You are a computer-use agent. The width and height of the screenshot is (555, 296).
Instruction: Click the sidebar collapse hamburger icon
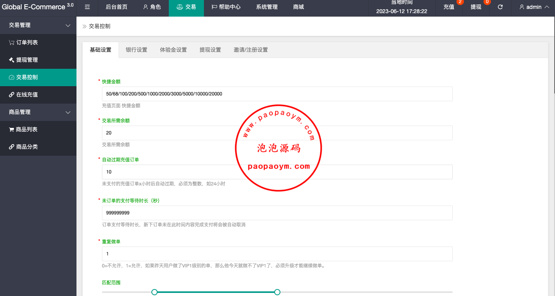pyautogui.click(x=87, y=7)
